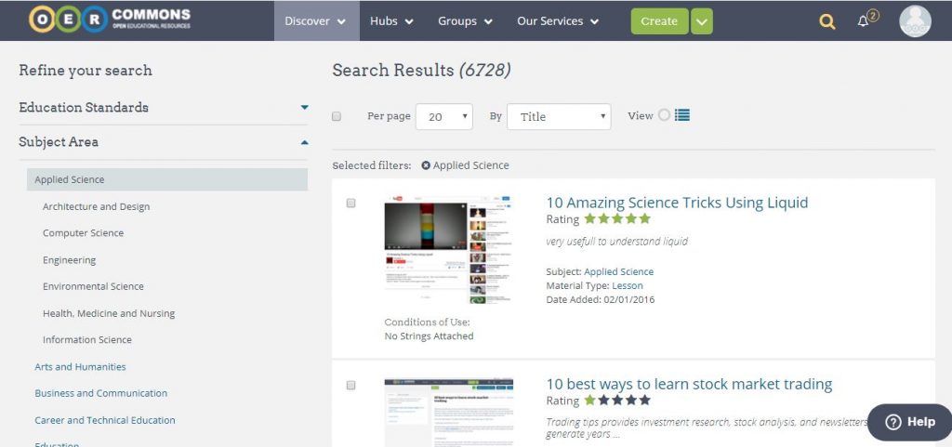Click the green Create dropdown arrow
This screenshot has width=952, height=447.
702,21
